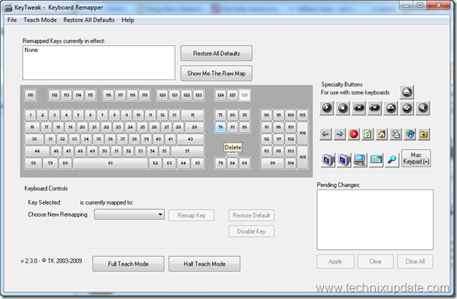
Task: Click the Clear All button
Action: pyautogui.click(x=415, y=261)
